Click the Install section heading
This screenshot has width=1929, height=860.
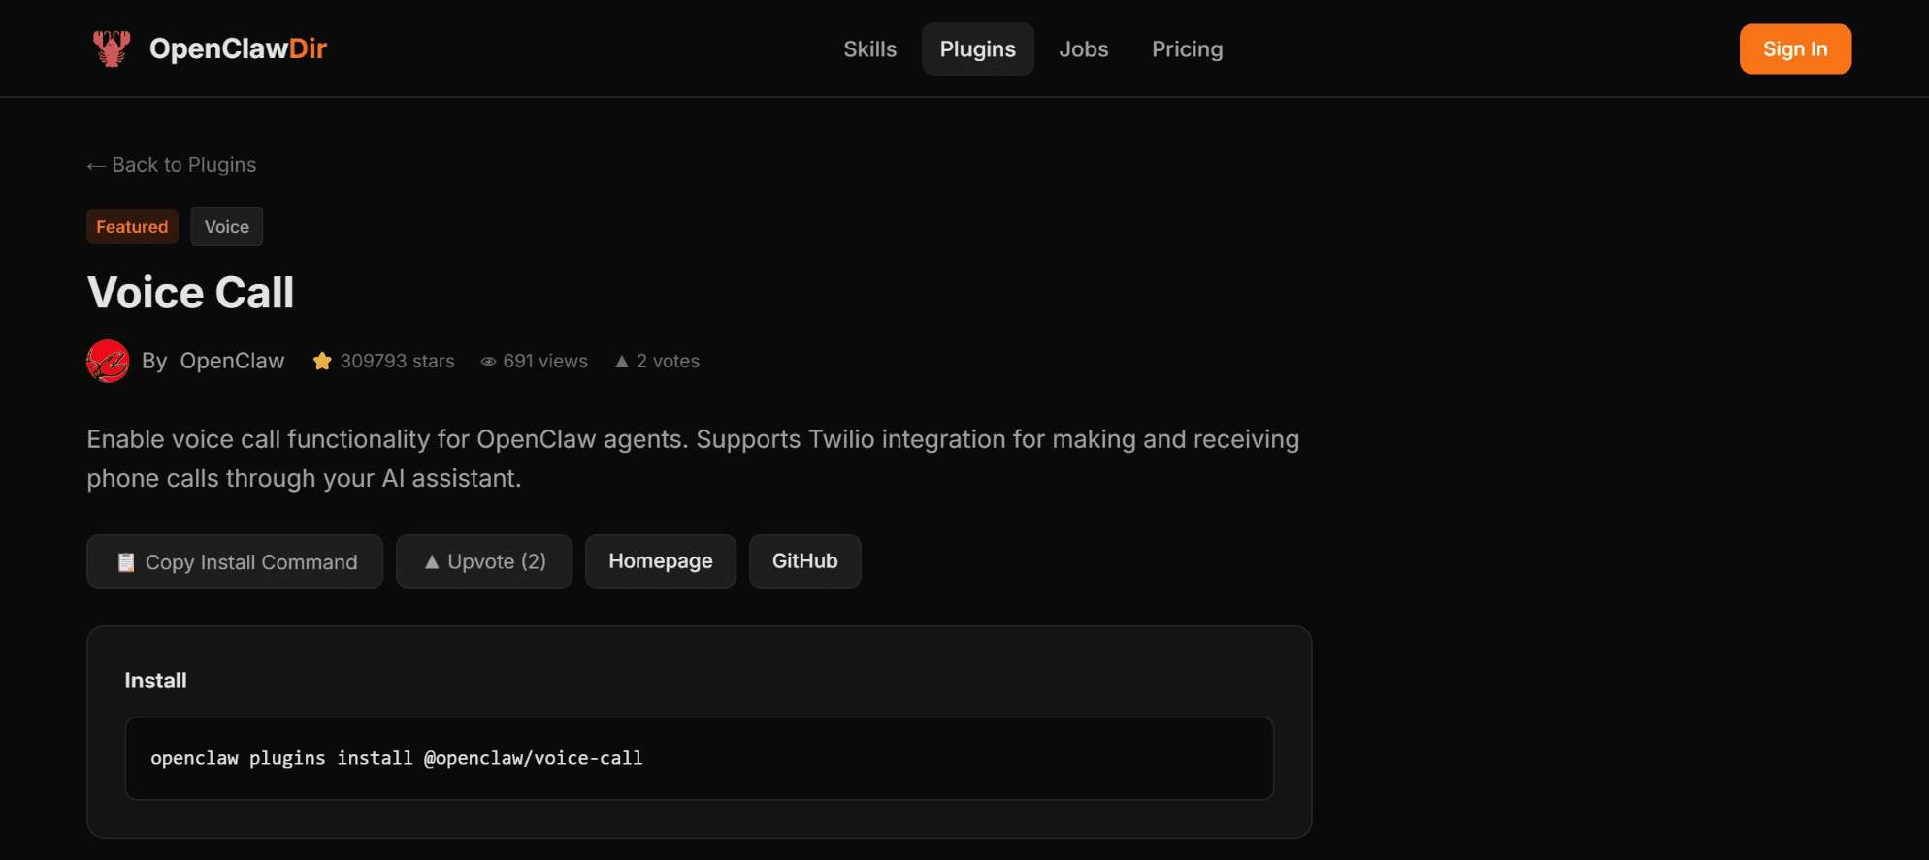[155, 681]
